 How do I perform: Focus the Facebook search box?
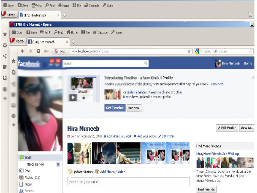[x=103, y=63]
